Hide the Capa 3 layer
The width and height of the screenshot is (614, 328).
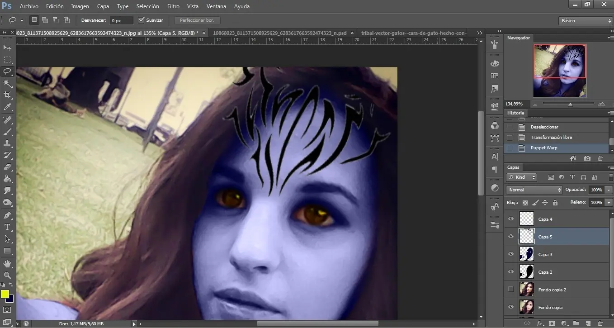pyautogui.click(x=511, y=254)
